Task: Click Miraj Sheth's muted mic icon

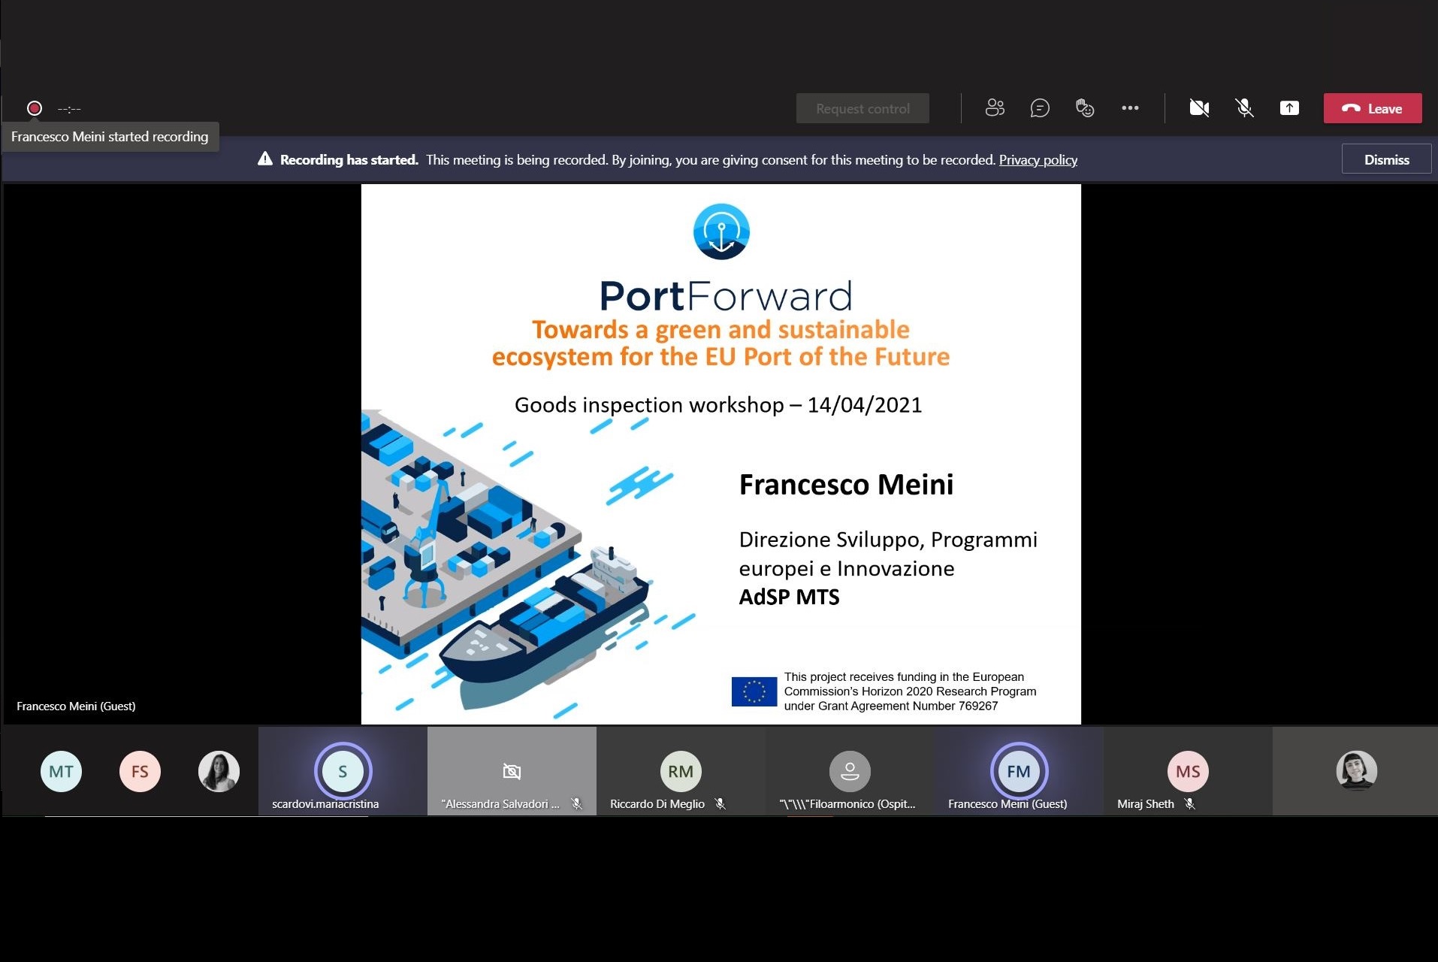Action: click(x=1190, y=804)
